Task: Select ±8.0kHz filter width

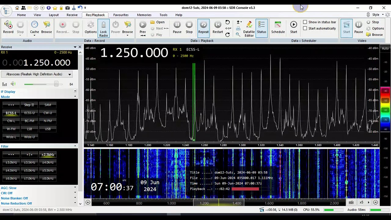Action: click(x=48, y=178)
